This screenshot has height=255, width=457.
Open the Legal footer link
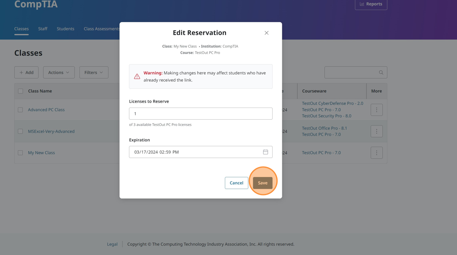[112, 244]
